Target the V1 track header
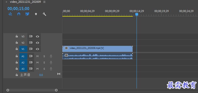This screenshot has width=198, height=93. (23, 49)
